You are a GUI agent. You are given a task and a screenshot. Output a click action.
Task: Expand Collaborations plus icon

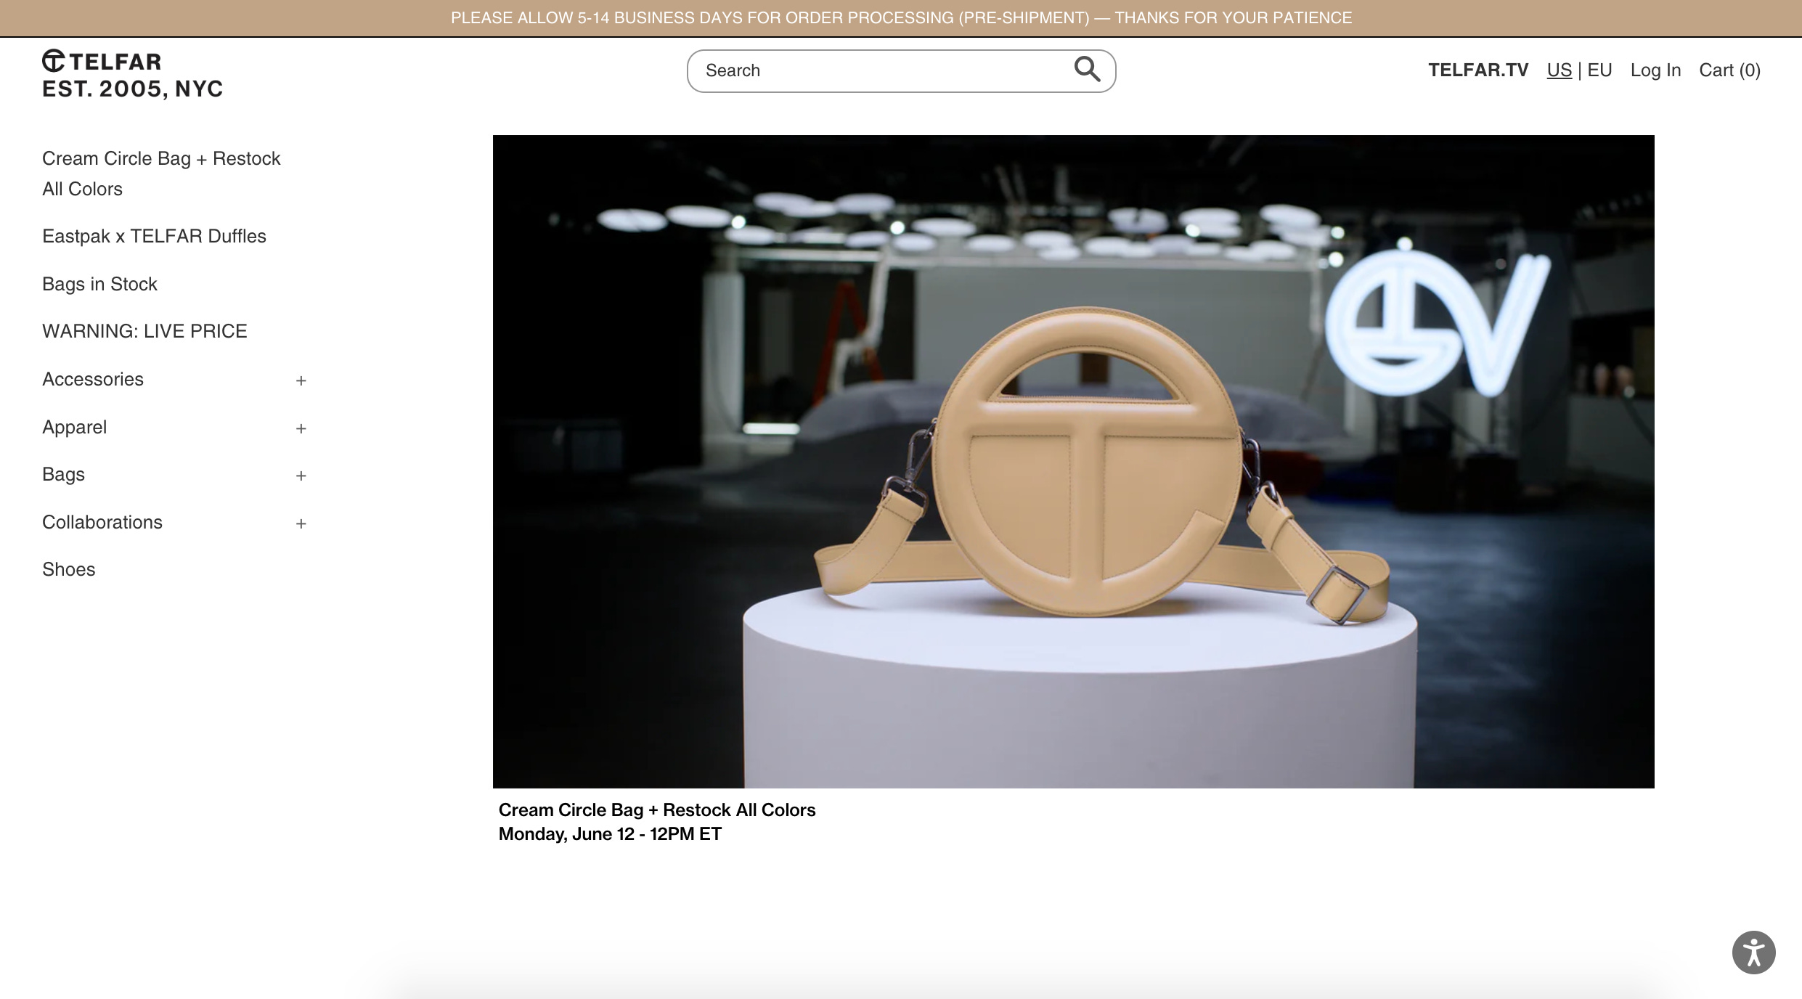pos(301,523)
